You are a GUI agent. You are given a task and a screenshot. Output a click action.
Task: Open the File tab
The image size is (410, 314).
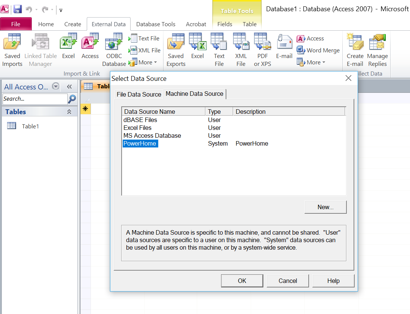point(16,24)
